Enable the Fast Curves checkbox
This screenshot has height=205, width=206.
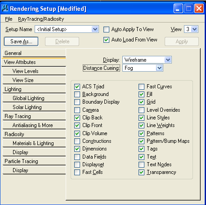pyautogui.click(x=141, y=87)
